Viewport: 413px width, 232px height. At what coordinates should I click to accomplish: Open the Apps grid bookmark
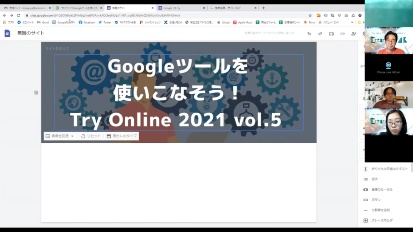[8, 22]
